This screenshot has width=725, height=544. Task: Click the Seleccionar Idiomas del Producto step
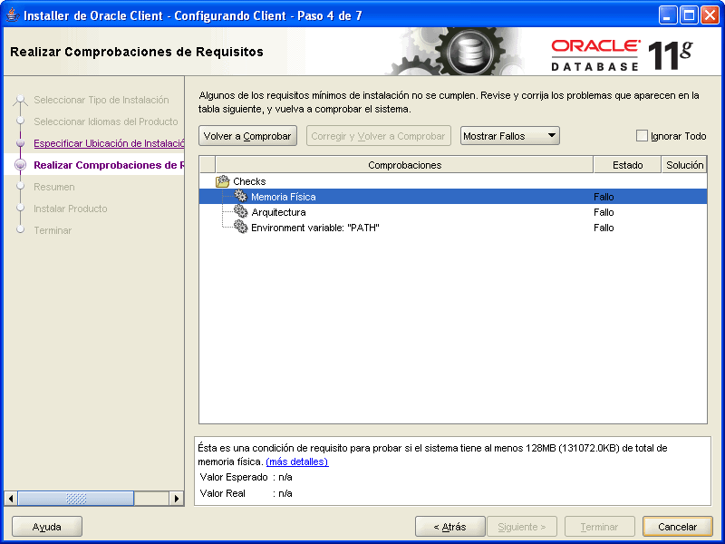click(x=106, y=121)
